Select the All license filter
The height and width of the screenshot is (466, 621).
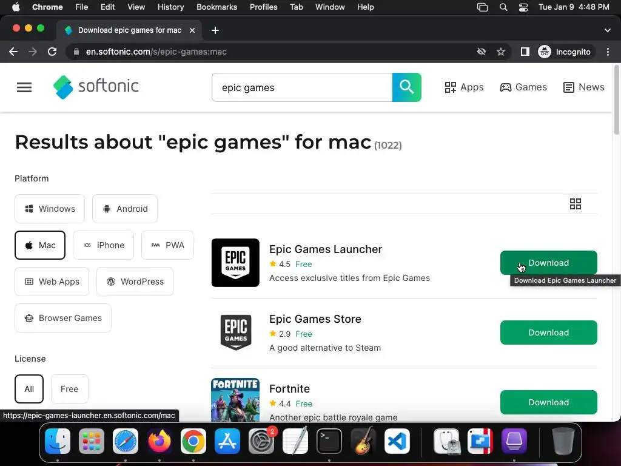tap(29, 389)
